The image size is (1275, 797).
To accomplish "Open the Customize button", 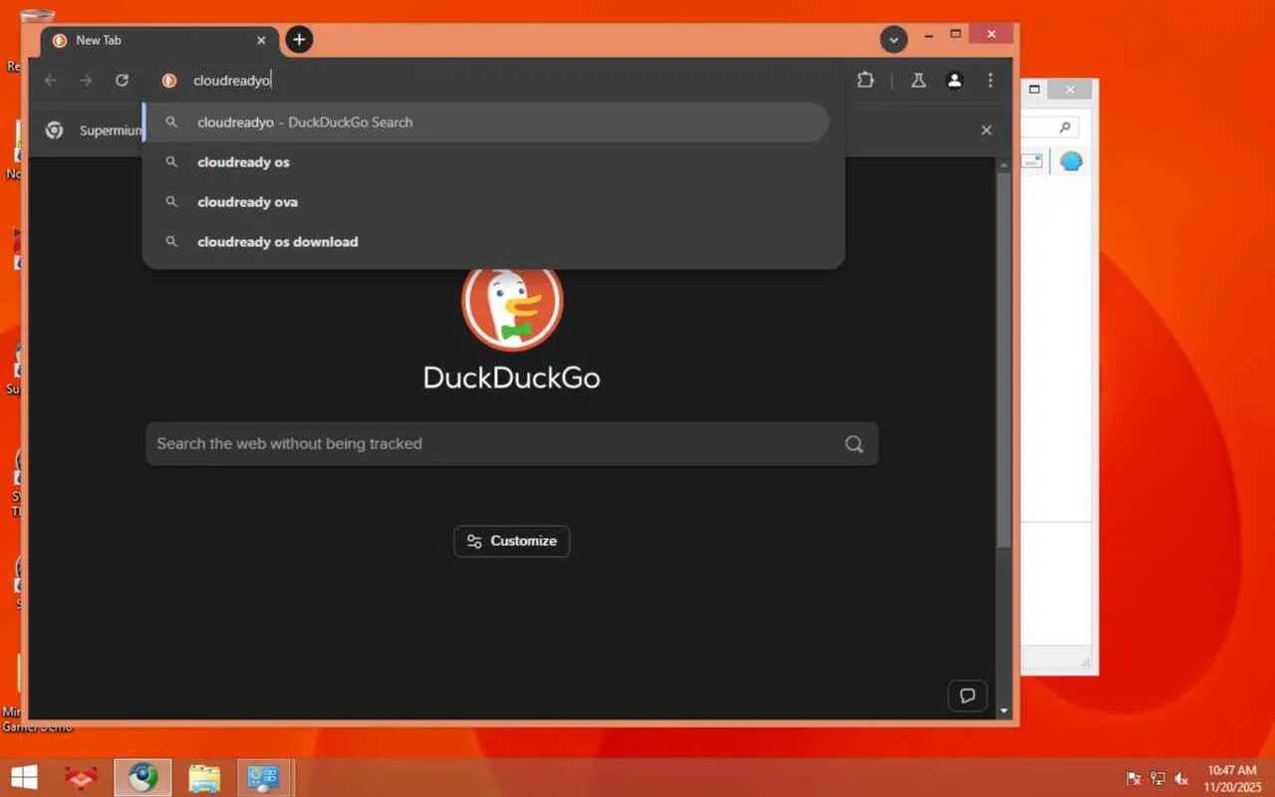I will pos(512,541).
